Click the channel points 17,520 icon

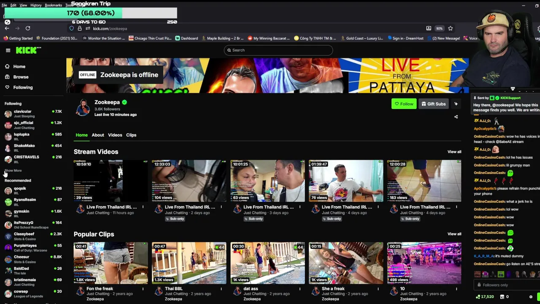[478, 297]
